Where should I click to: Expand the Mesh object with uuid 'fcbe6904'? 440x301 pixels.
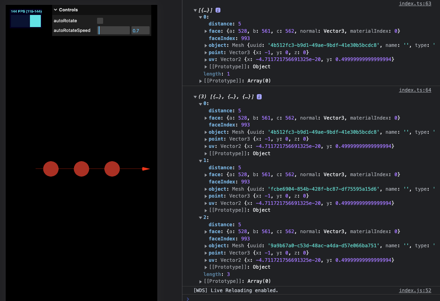point(206,189)
